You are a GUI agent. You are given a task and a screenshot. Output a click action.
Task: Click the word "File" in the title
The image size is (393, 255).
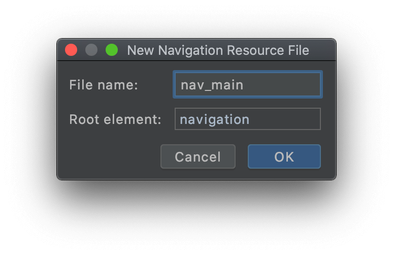(x=299, y=50)
